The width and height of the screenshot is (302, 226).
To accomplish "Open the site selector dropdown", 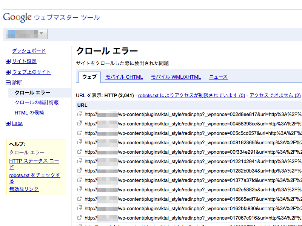I will coord(27,34).
